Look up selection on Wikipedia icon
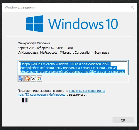 (x=33, y=79)
